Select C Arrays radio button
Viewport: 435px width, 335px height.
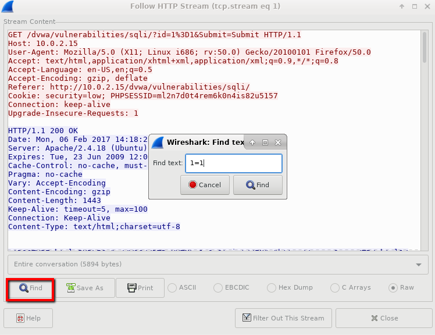point(351,287)
